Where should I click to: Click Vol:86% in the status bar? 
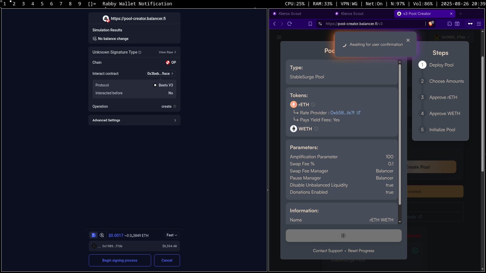click(x=423, y=4)
